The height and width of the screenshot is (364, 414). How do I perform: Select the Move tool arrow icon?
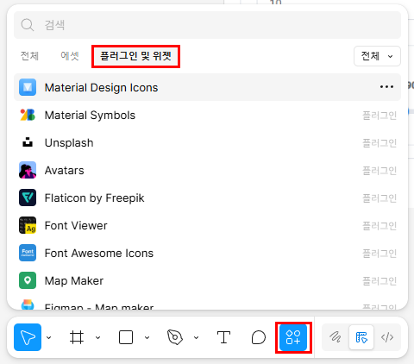coord(28,337)
